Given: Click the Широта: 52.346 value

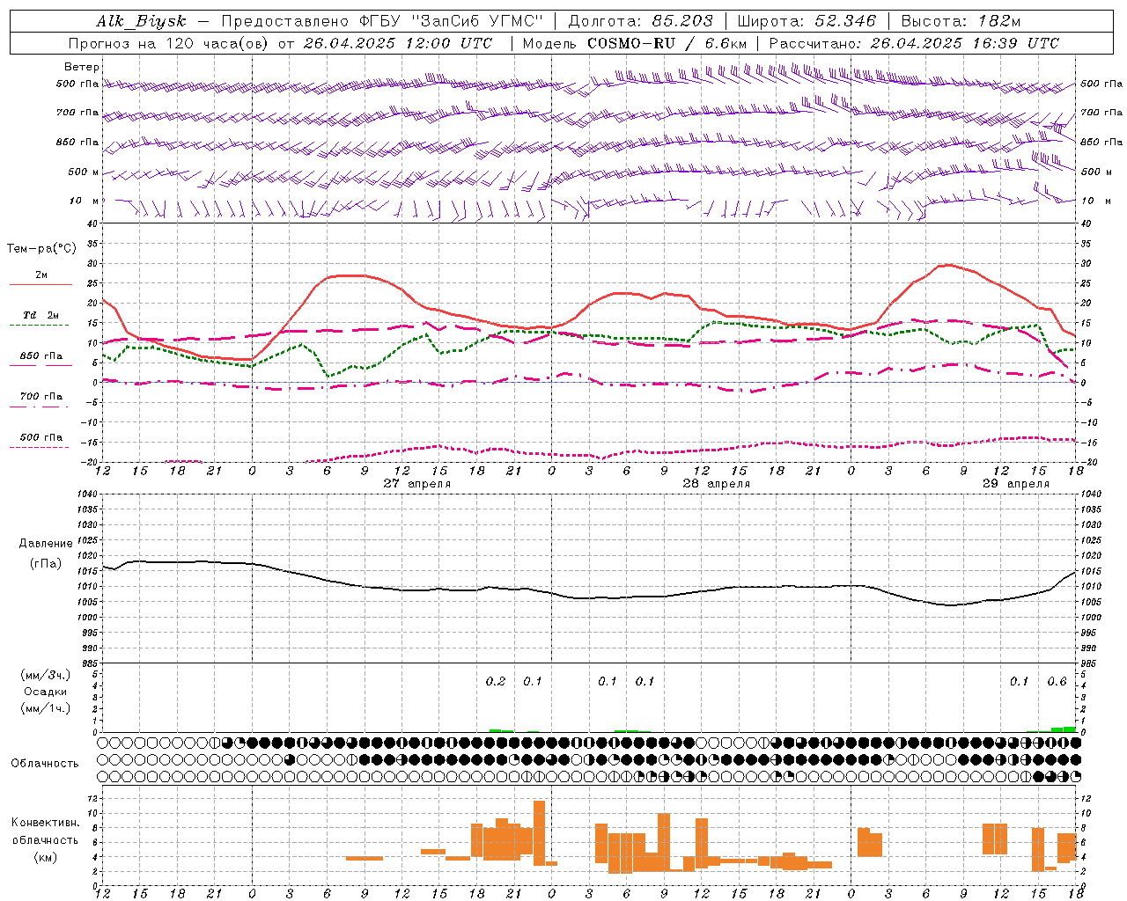Looking at the screenshot, I should point(807,21).
